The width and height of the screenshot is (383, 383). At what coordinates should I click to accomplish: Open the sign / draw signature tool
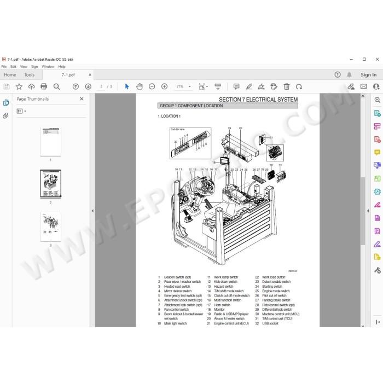pyautogui.click(x=262, y=86)
